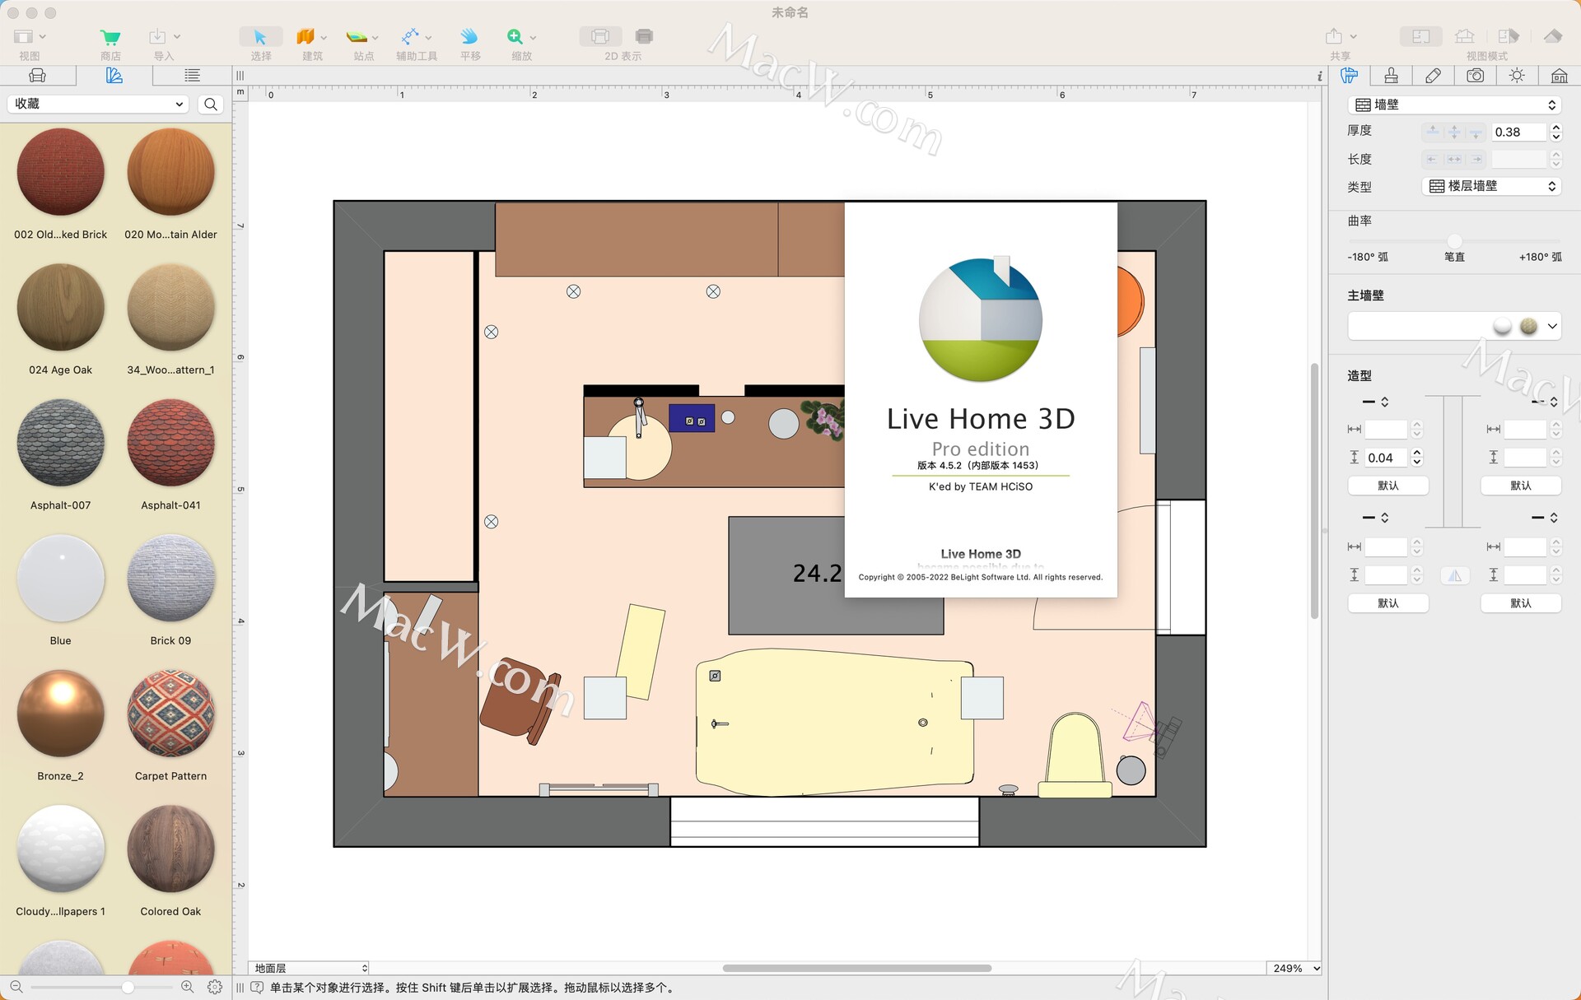Click the right 2D 表示 dark icon
This screenshot has height=1000, width=1581.
644,36
